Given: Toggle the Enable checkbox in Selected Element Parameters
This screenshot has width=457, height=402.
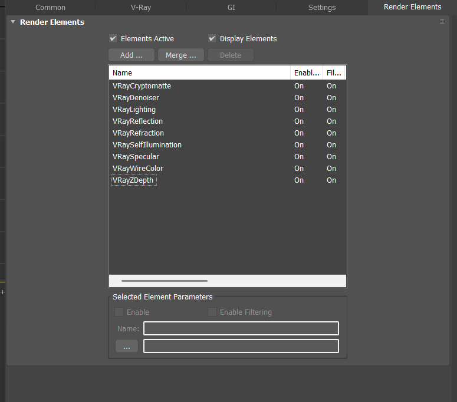Looking at the screenshot, I should pyautogui.click(x=119, y=312).
